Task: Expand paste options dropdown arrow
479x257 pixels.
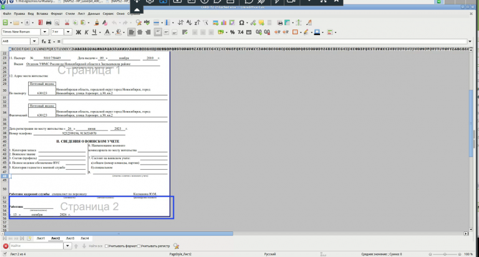Action: tap(89, 23)
